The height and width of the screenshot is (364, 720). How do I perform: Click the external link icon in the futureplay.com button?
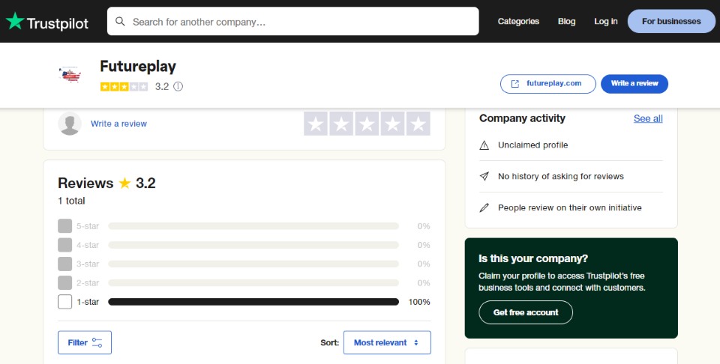pyautogui.click(x=515, y=84)
